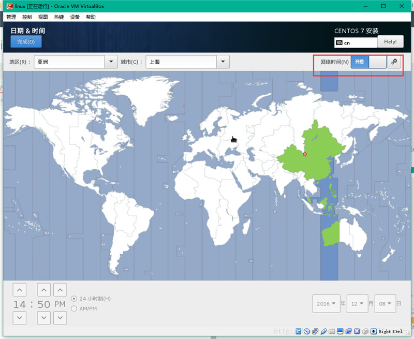Click the VirtualBox window title icon

coord(10,6)
